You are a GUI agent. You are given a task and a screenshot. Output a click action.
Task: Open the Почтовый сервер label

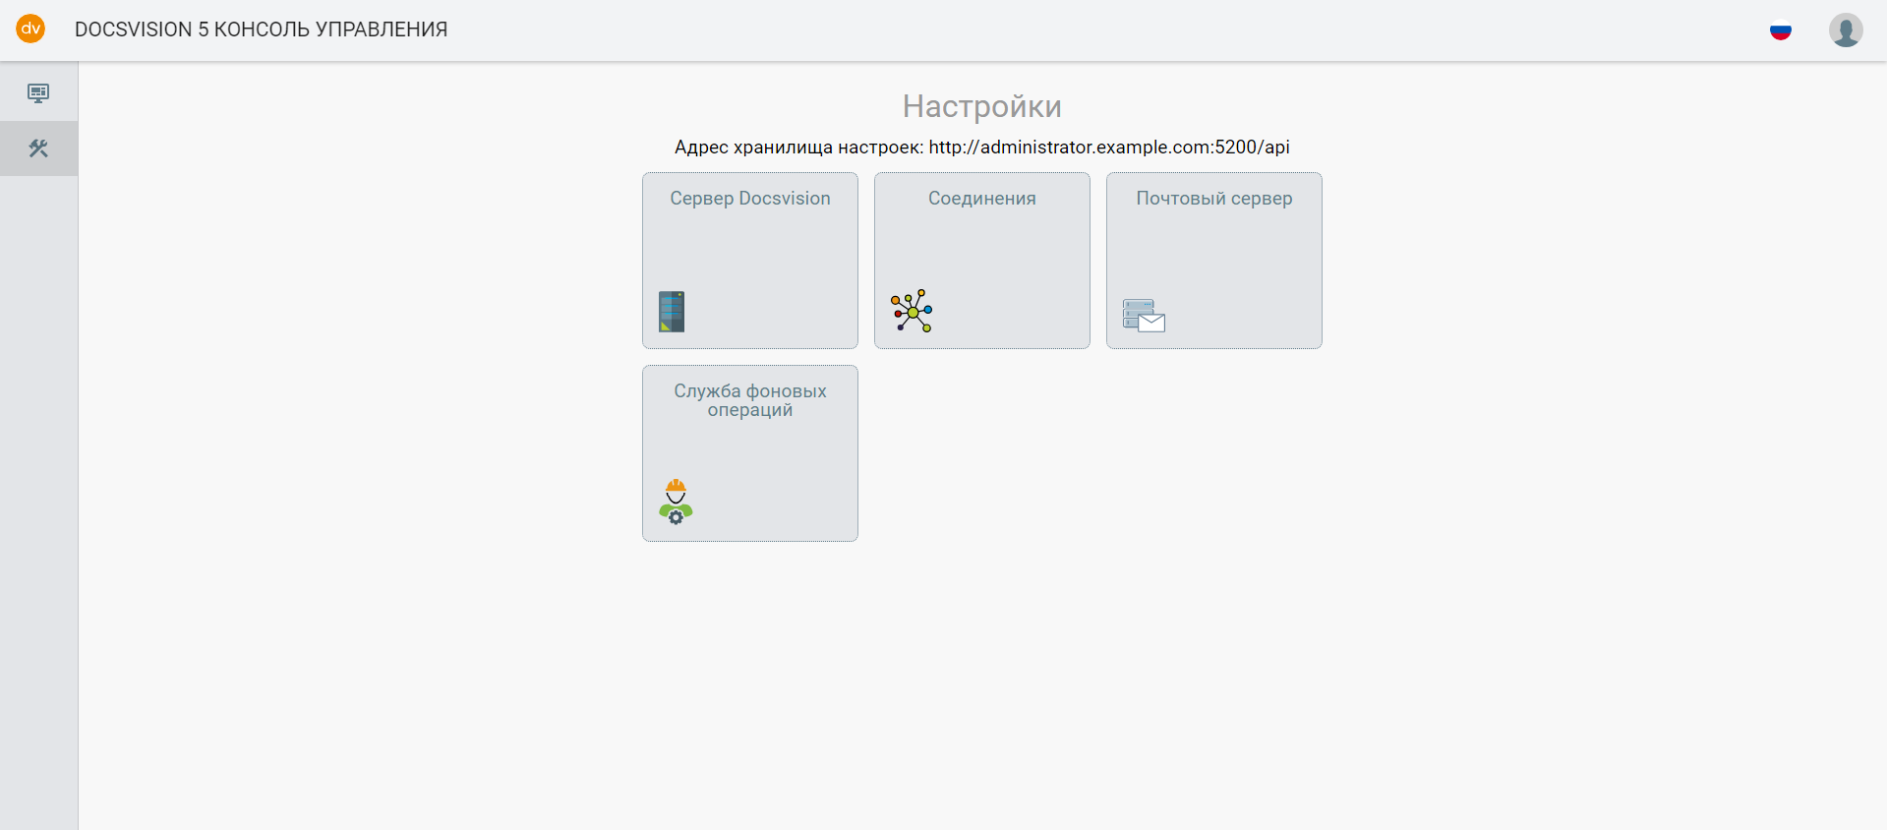(1213, 199)
